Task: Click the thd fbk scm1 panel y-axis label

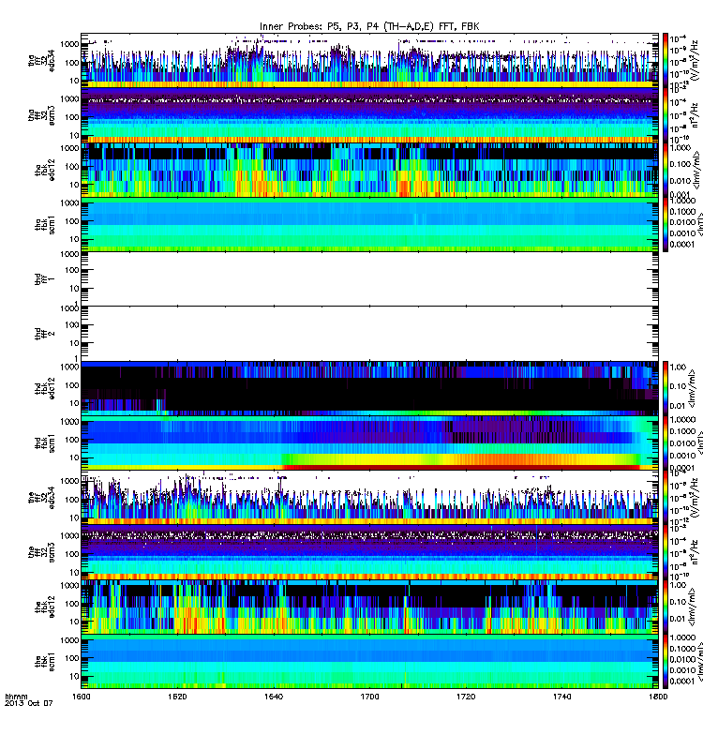Action: [45, 442]
